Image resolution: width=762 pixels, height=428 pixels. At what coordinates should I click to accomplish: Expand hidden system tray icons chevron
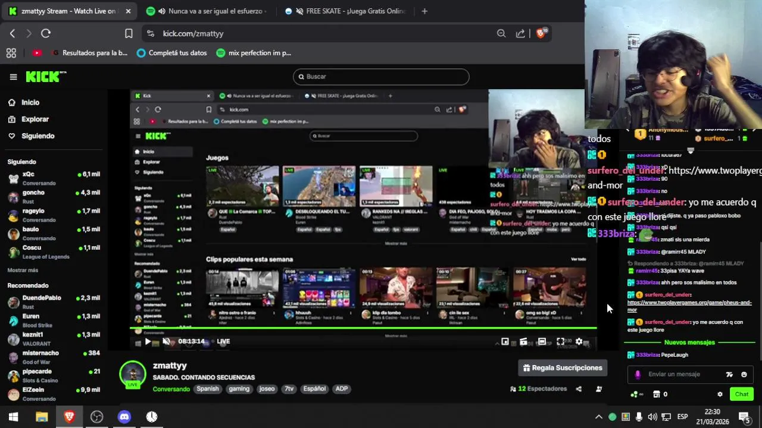pyautogui.click(x=599, y=417)
